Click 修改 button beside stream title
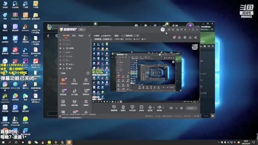This screenshot has height=145, width=258. pyautogui.click(x=116, y=35)
